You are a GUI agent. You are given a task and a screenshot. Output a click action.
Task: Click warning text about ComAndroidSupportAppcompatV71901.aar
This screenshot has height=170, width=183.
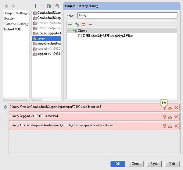tap(55, 107)
